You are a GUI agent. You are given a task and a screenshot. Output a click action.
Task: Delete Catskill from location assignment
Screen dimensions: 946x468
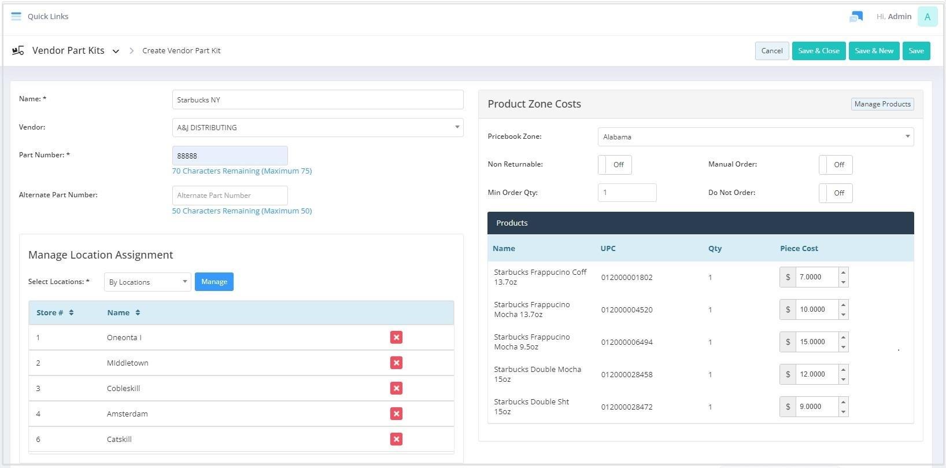pos(396,439)
